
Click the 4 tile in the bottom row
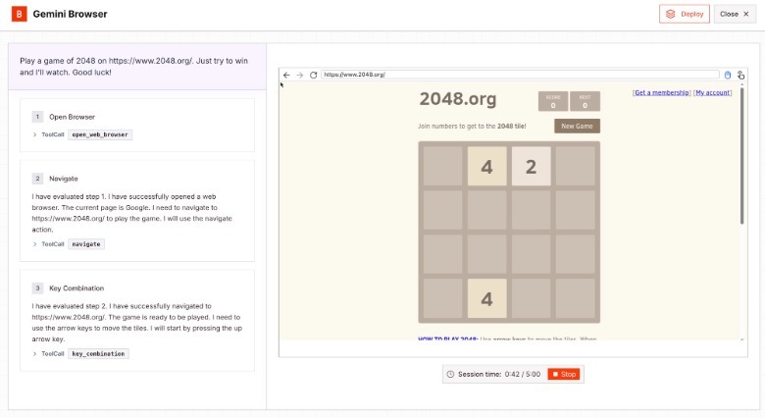click(486, 298)
